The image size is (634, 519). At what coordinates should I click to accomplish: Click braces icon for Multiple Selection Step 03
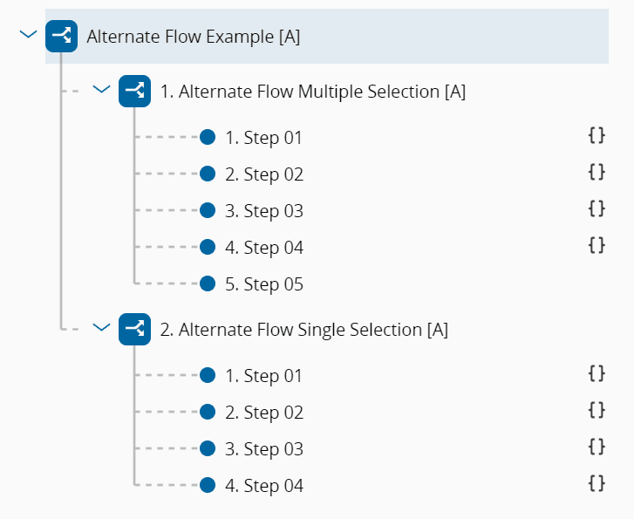[x=597, y=208]
